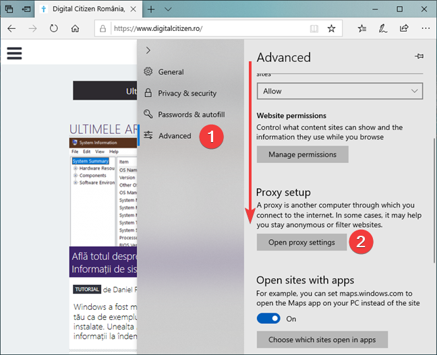Click Open proxy settings button

[x=301, y=243]
